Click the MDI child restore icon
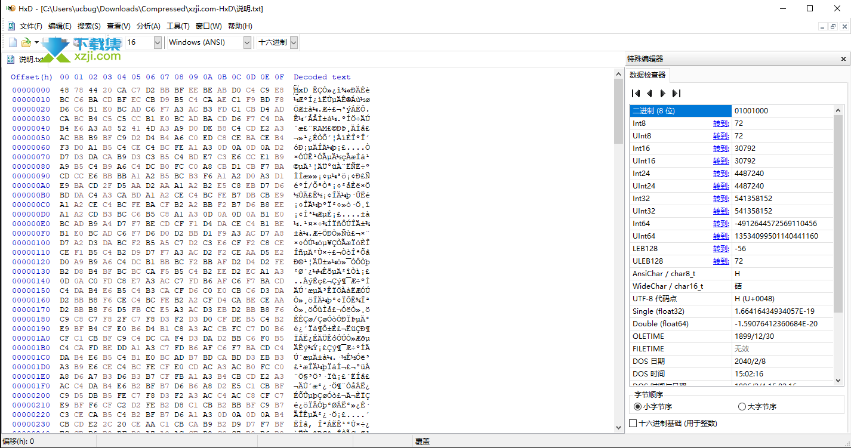851x448 pixels. (x=833, y=26)
